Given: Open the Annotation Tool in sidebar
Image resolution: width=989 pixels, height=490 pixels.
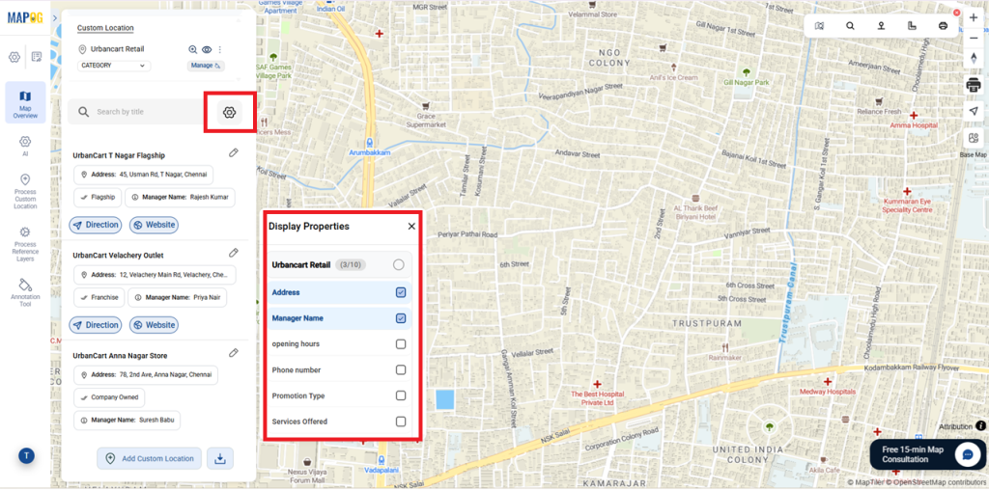Looking at the screenshot, I should [25, 293].
